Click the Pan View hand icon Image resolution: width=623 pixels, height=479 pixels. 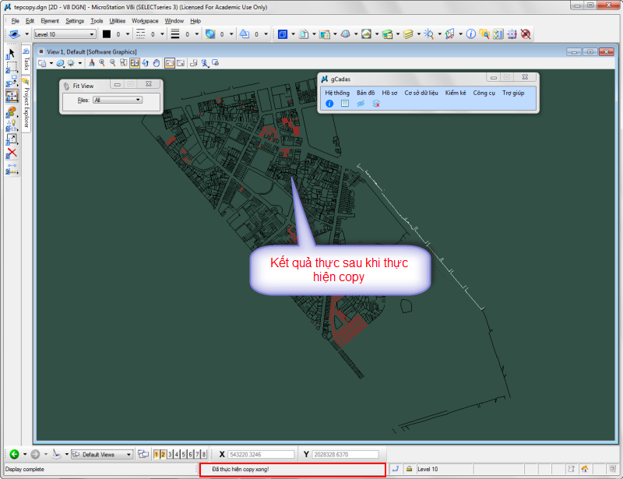pyautogui.click(x=157, y=62)
